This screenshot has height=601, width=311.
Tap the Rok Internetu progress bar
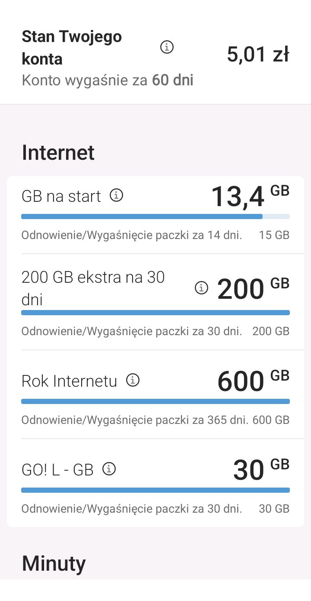(155, 401)
